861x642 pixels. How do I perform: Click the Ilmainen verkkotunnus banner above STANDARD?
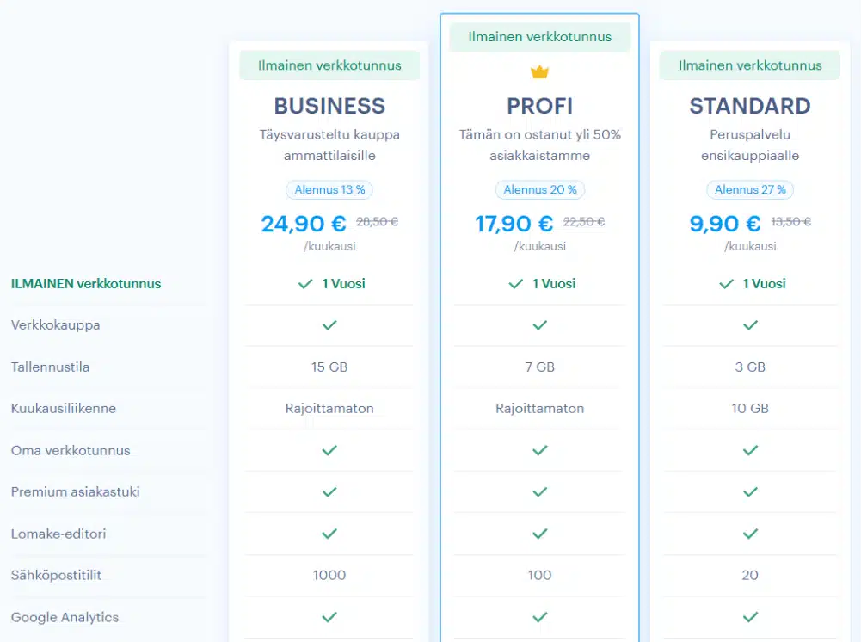(750, 65)
